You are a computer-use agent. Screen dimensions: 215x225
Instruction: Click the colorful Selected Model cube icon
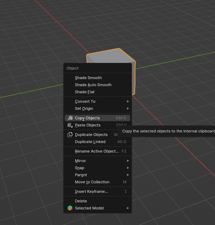point(70,208)
